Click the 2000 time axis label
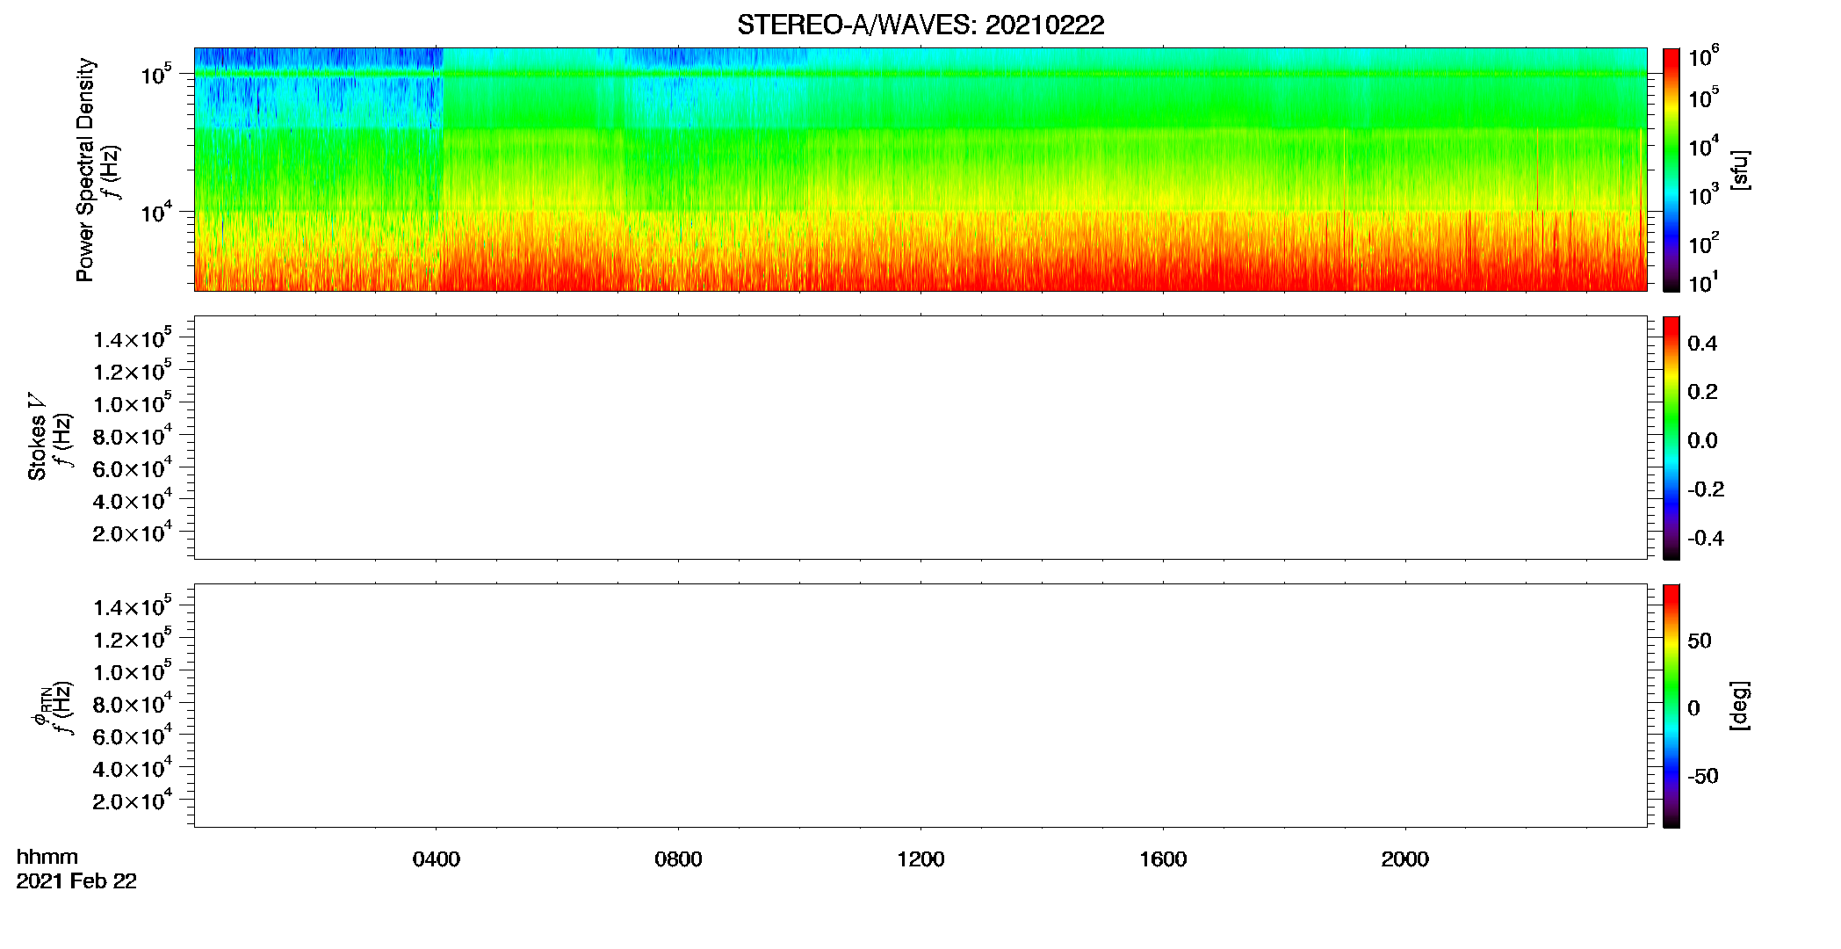The width and height of the screenshot is (1841, 949). pos(1404,859)
